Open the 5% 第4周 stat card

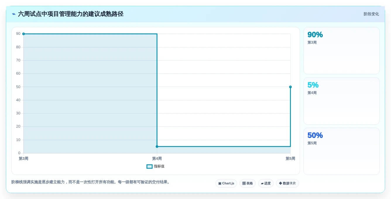pos(342,101)
